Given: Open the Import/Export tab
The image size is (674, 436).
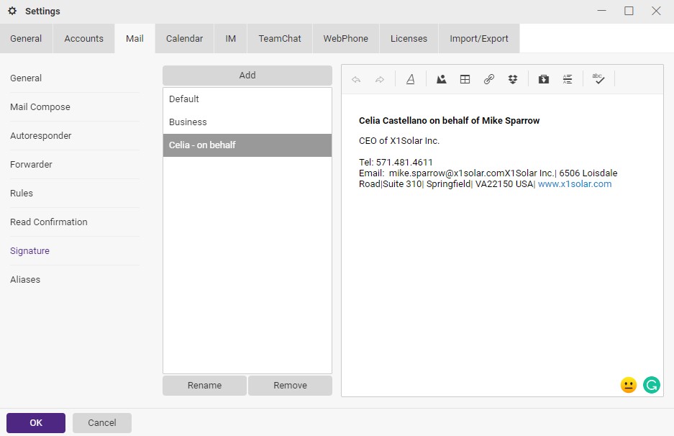Looking at the screenshot, I should (x=478, y=39).
